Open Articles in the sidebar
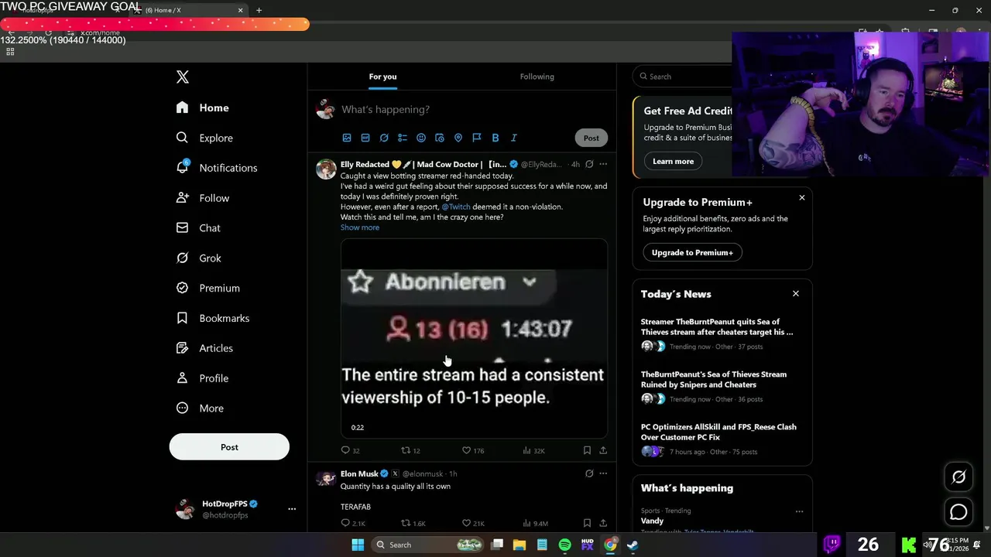Viewport: 991px width, 557px height. pos(204,348)
